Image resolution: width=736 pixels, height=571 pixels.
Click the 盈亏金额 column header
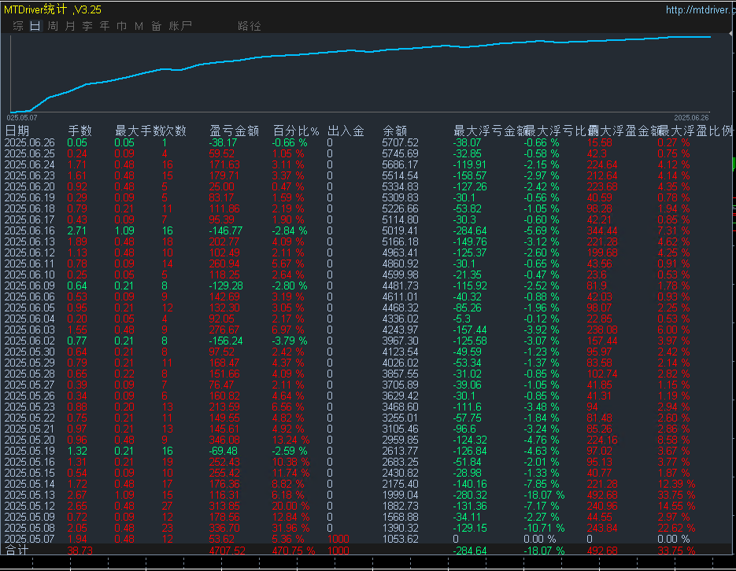(x=235, y=131)
